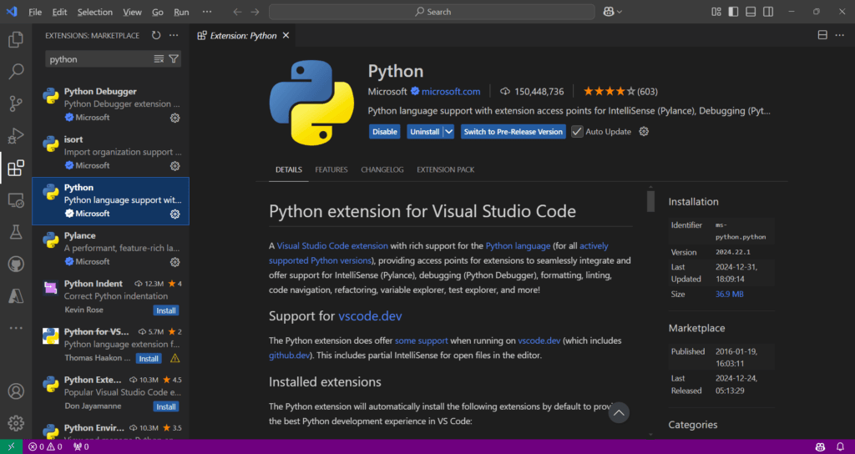The width and height of the screenshot is (855, 454).
Task: Open the Azure view icon
Action: (16, 296)
